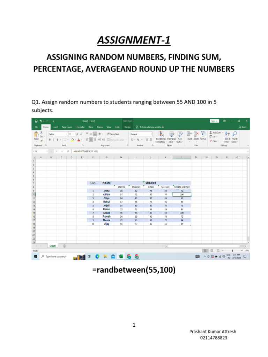Click the New Sheet plus button

tap(65, 246)
